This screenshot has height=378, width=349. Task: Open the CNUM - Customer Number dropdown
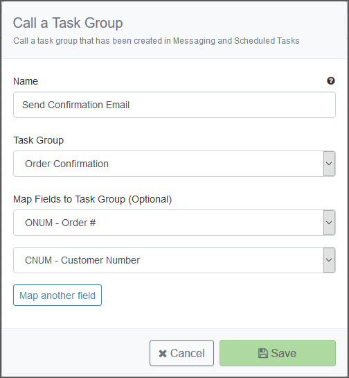[x=174, y=260]
